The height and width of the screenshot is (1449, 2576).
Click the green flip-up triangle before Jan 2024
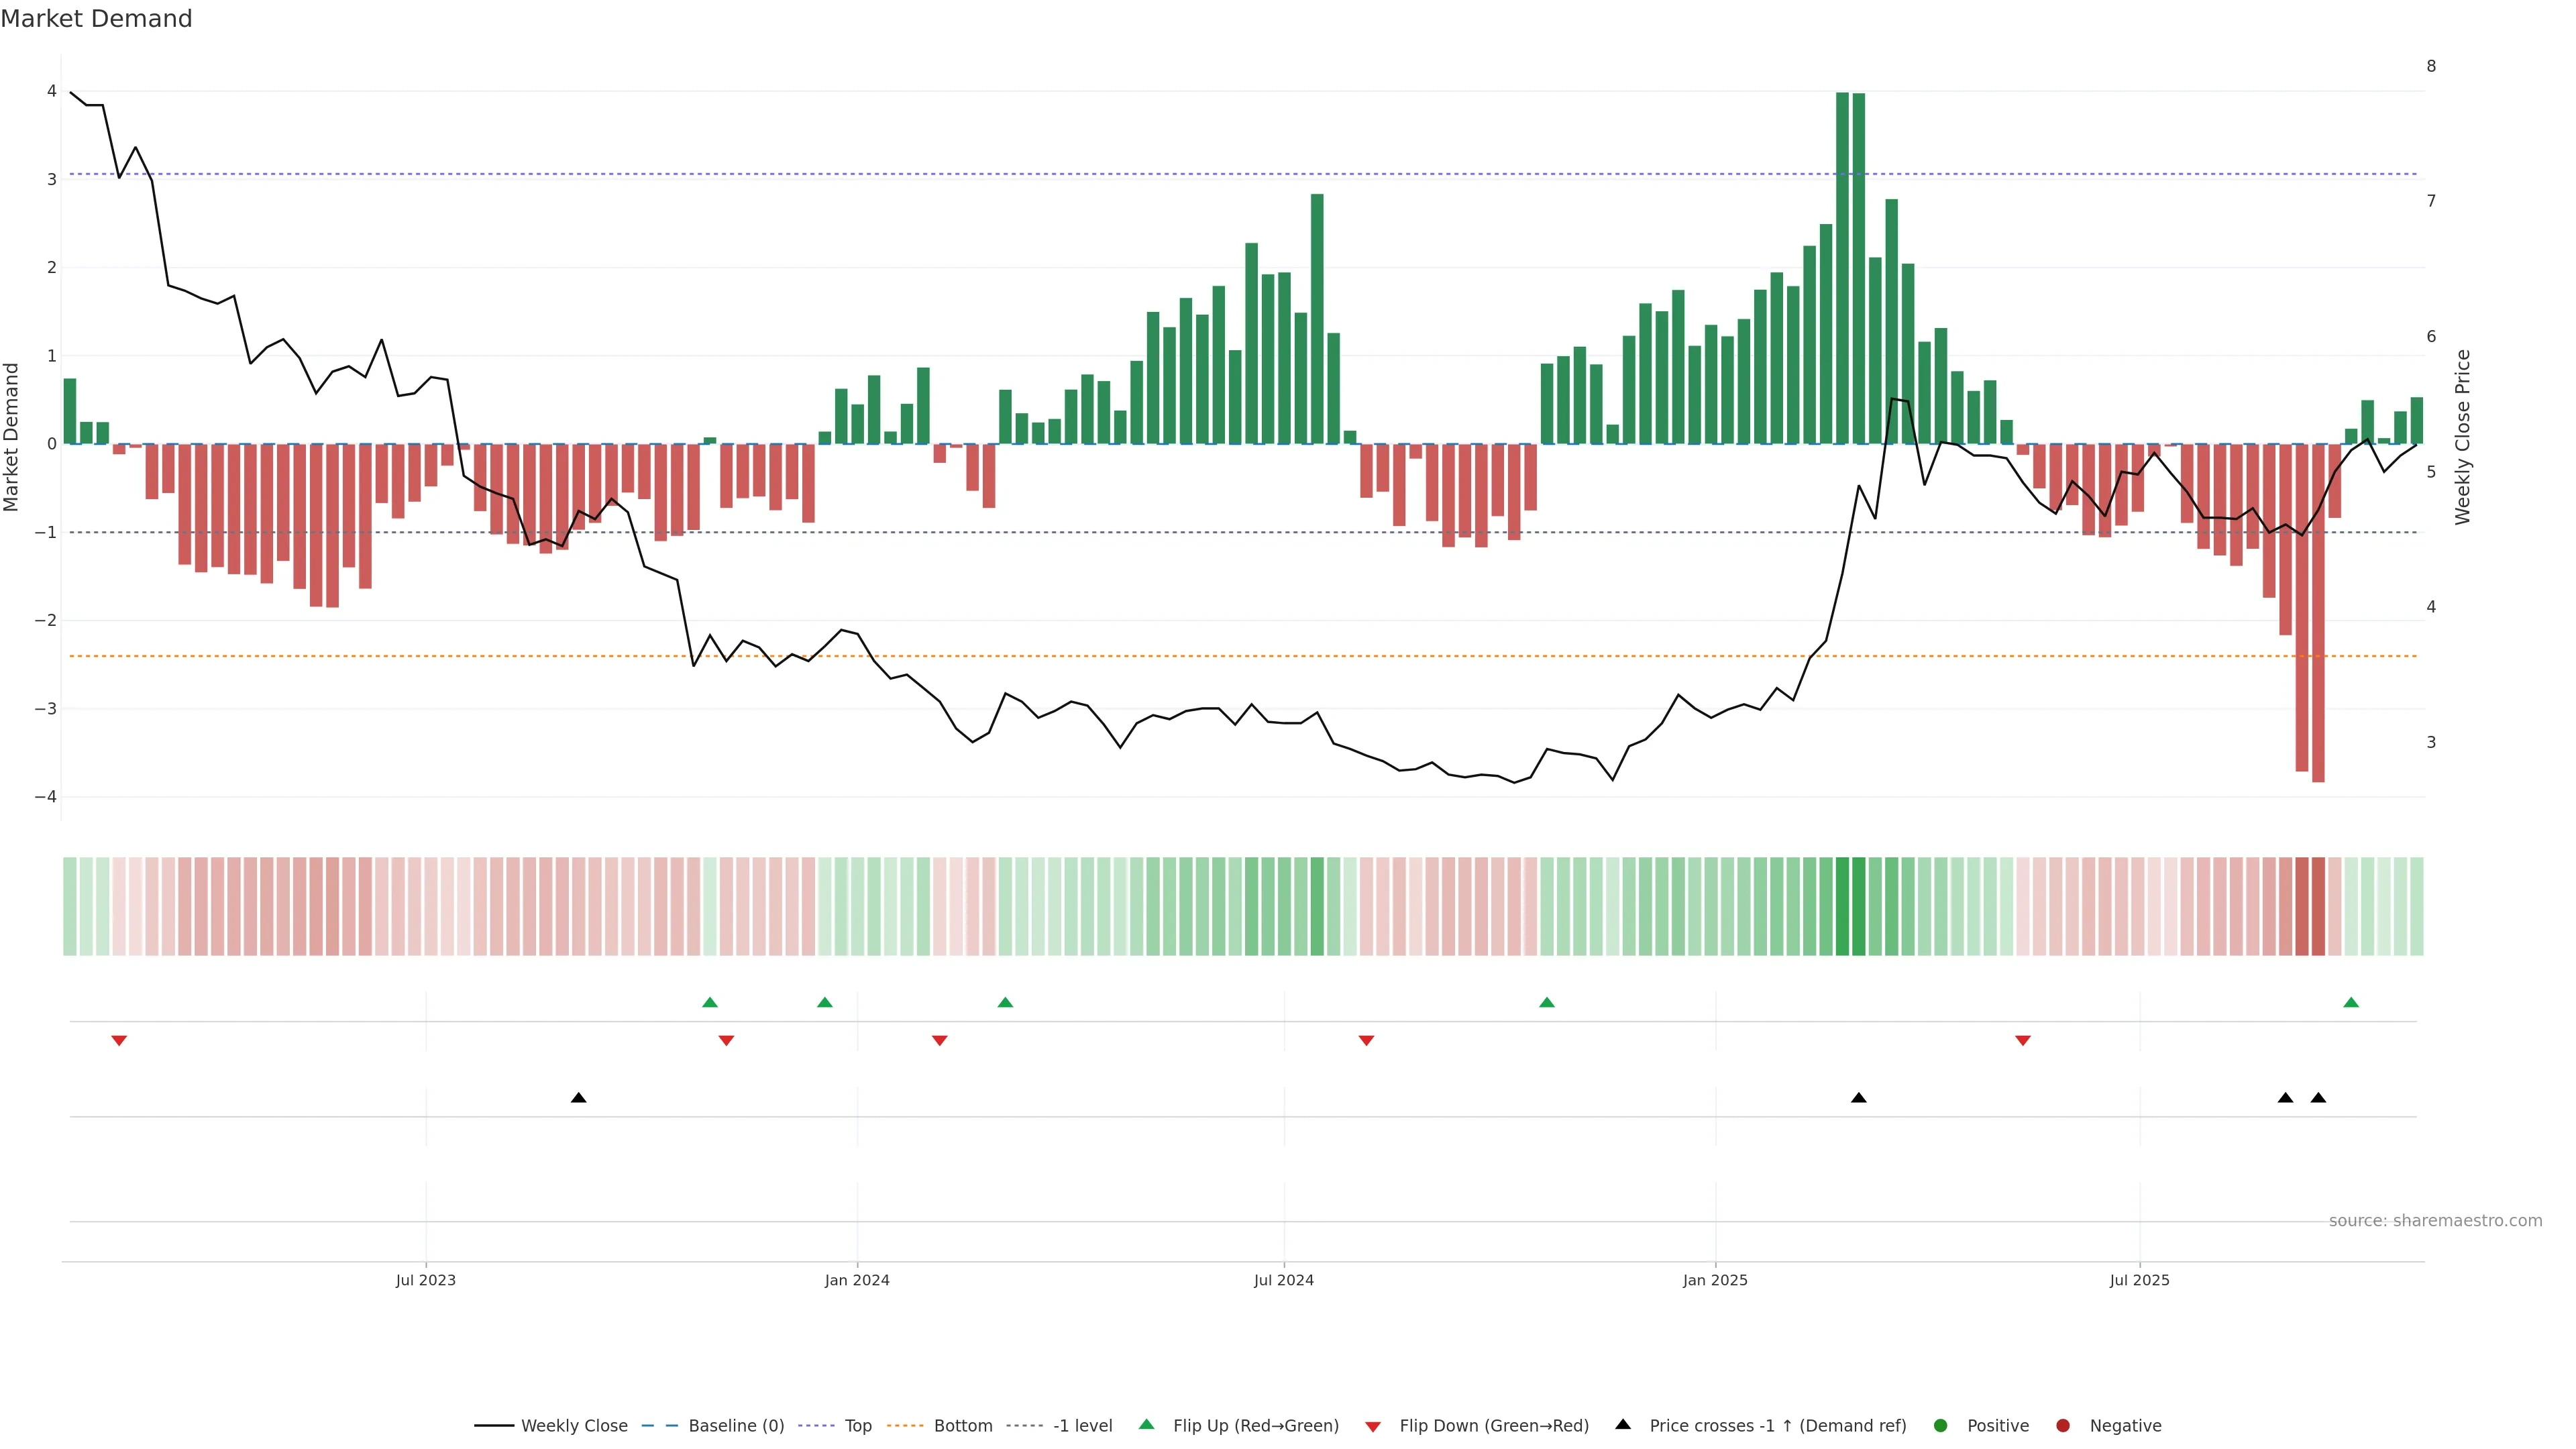click(825, 1003)
